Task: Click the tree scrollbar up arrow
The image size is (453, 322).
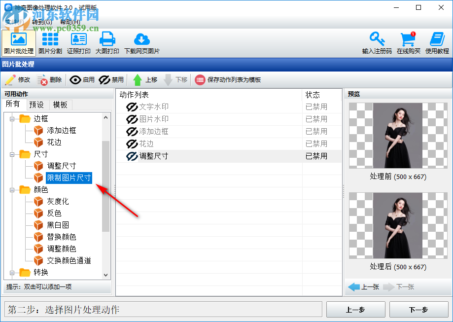Action: click(x=106, y=117)
